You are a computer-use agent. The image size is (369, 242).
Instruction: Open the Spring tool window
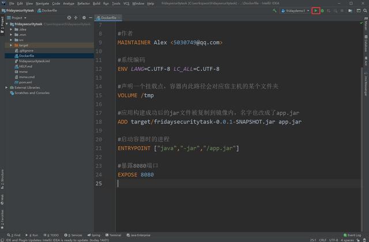pos(94,235)
